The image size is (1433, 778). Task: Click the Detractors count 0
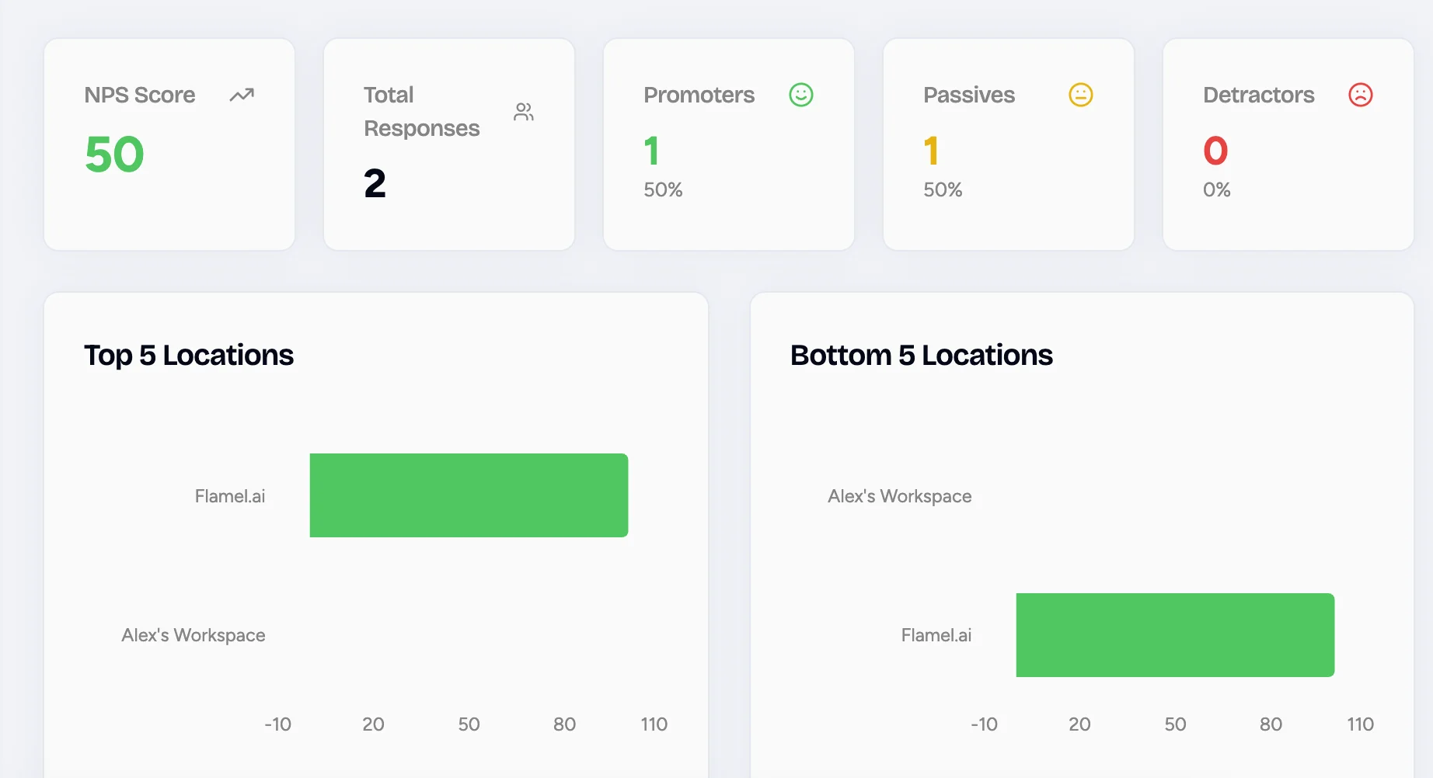tap(1215, 151)
